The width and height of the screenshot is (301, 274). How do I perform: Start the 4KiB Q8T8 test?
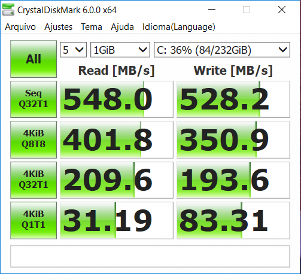pyautogui.click(x=34, y=139)
